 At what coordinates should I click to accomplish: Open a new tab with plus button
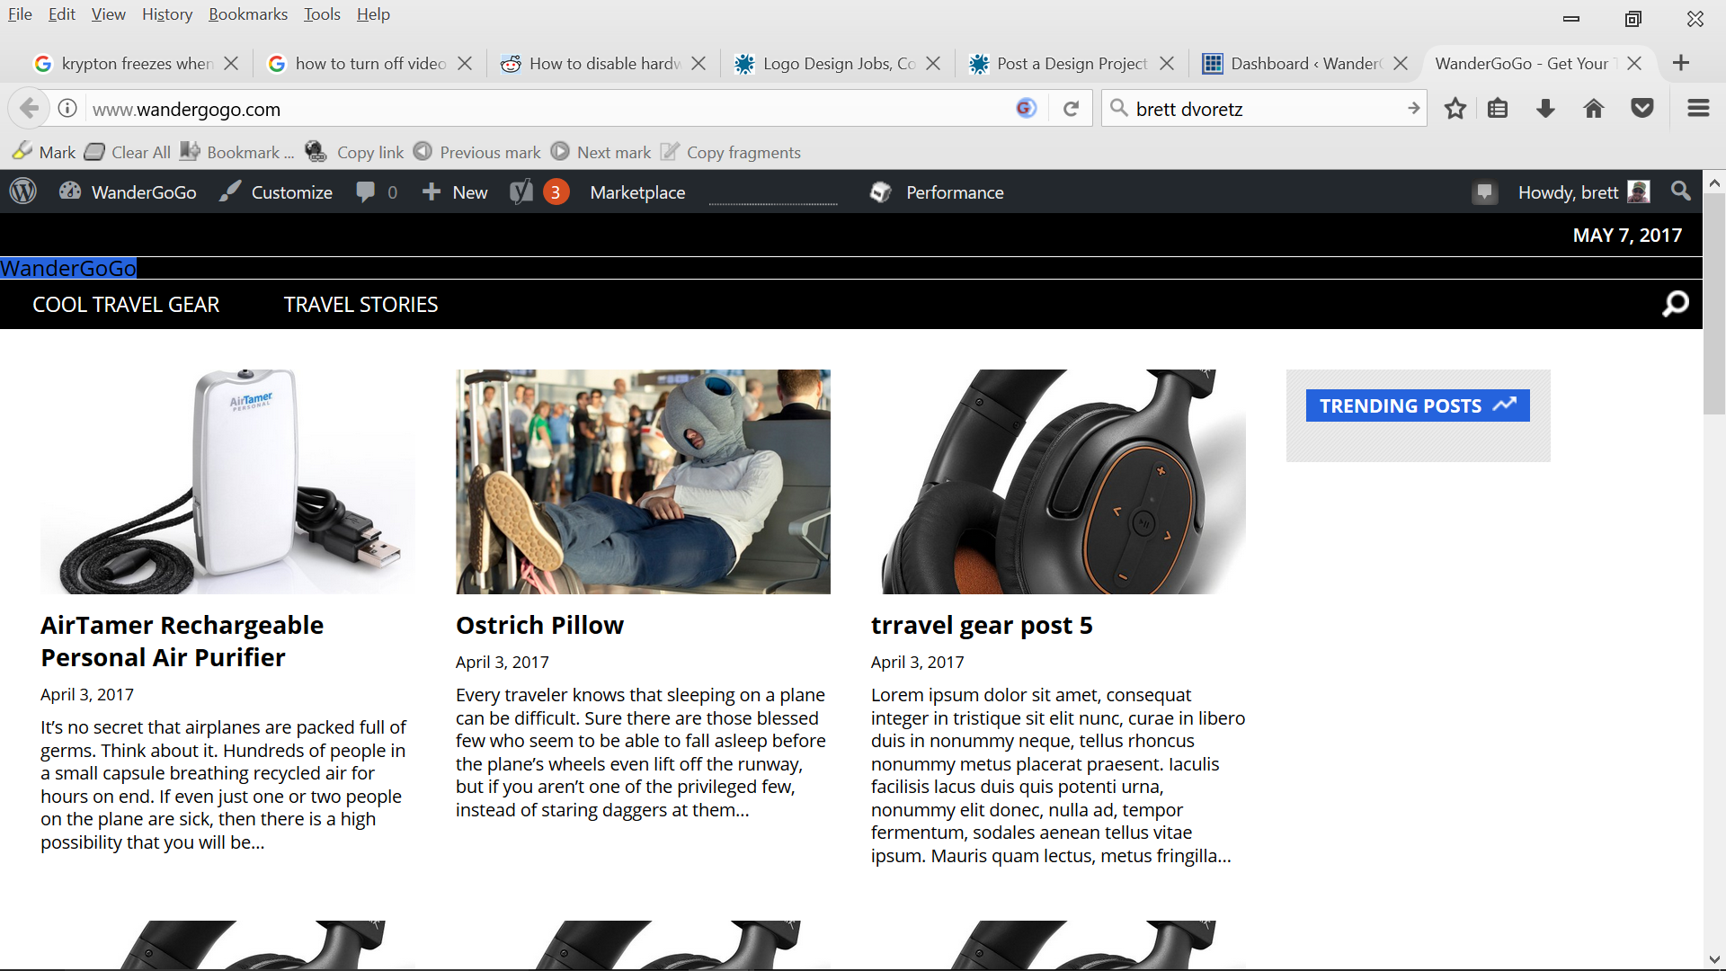pos(1680,63)
